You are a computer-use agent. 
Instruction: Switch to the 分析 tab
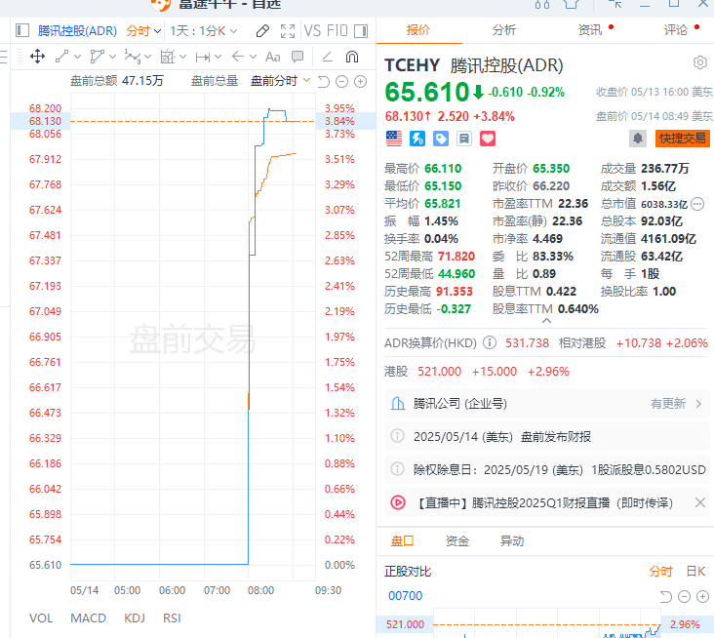[x=503, y=30]
